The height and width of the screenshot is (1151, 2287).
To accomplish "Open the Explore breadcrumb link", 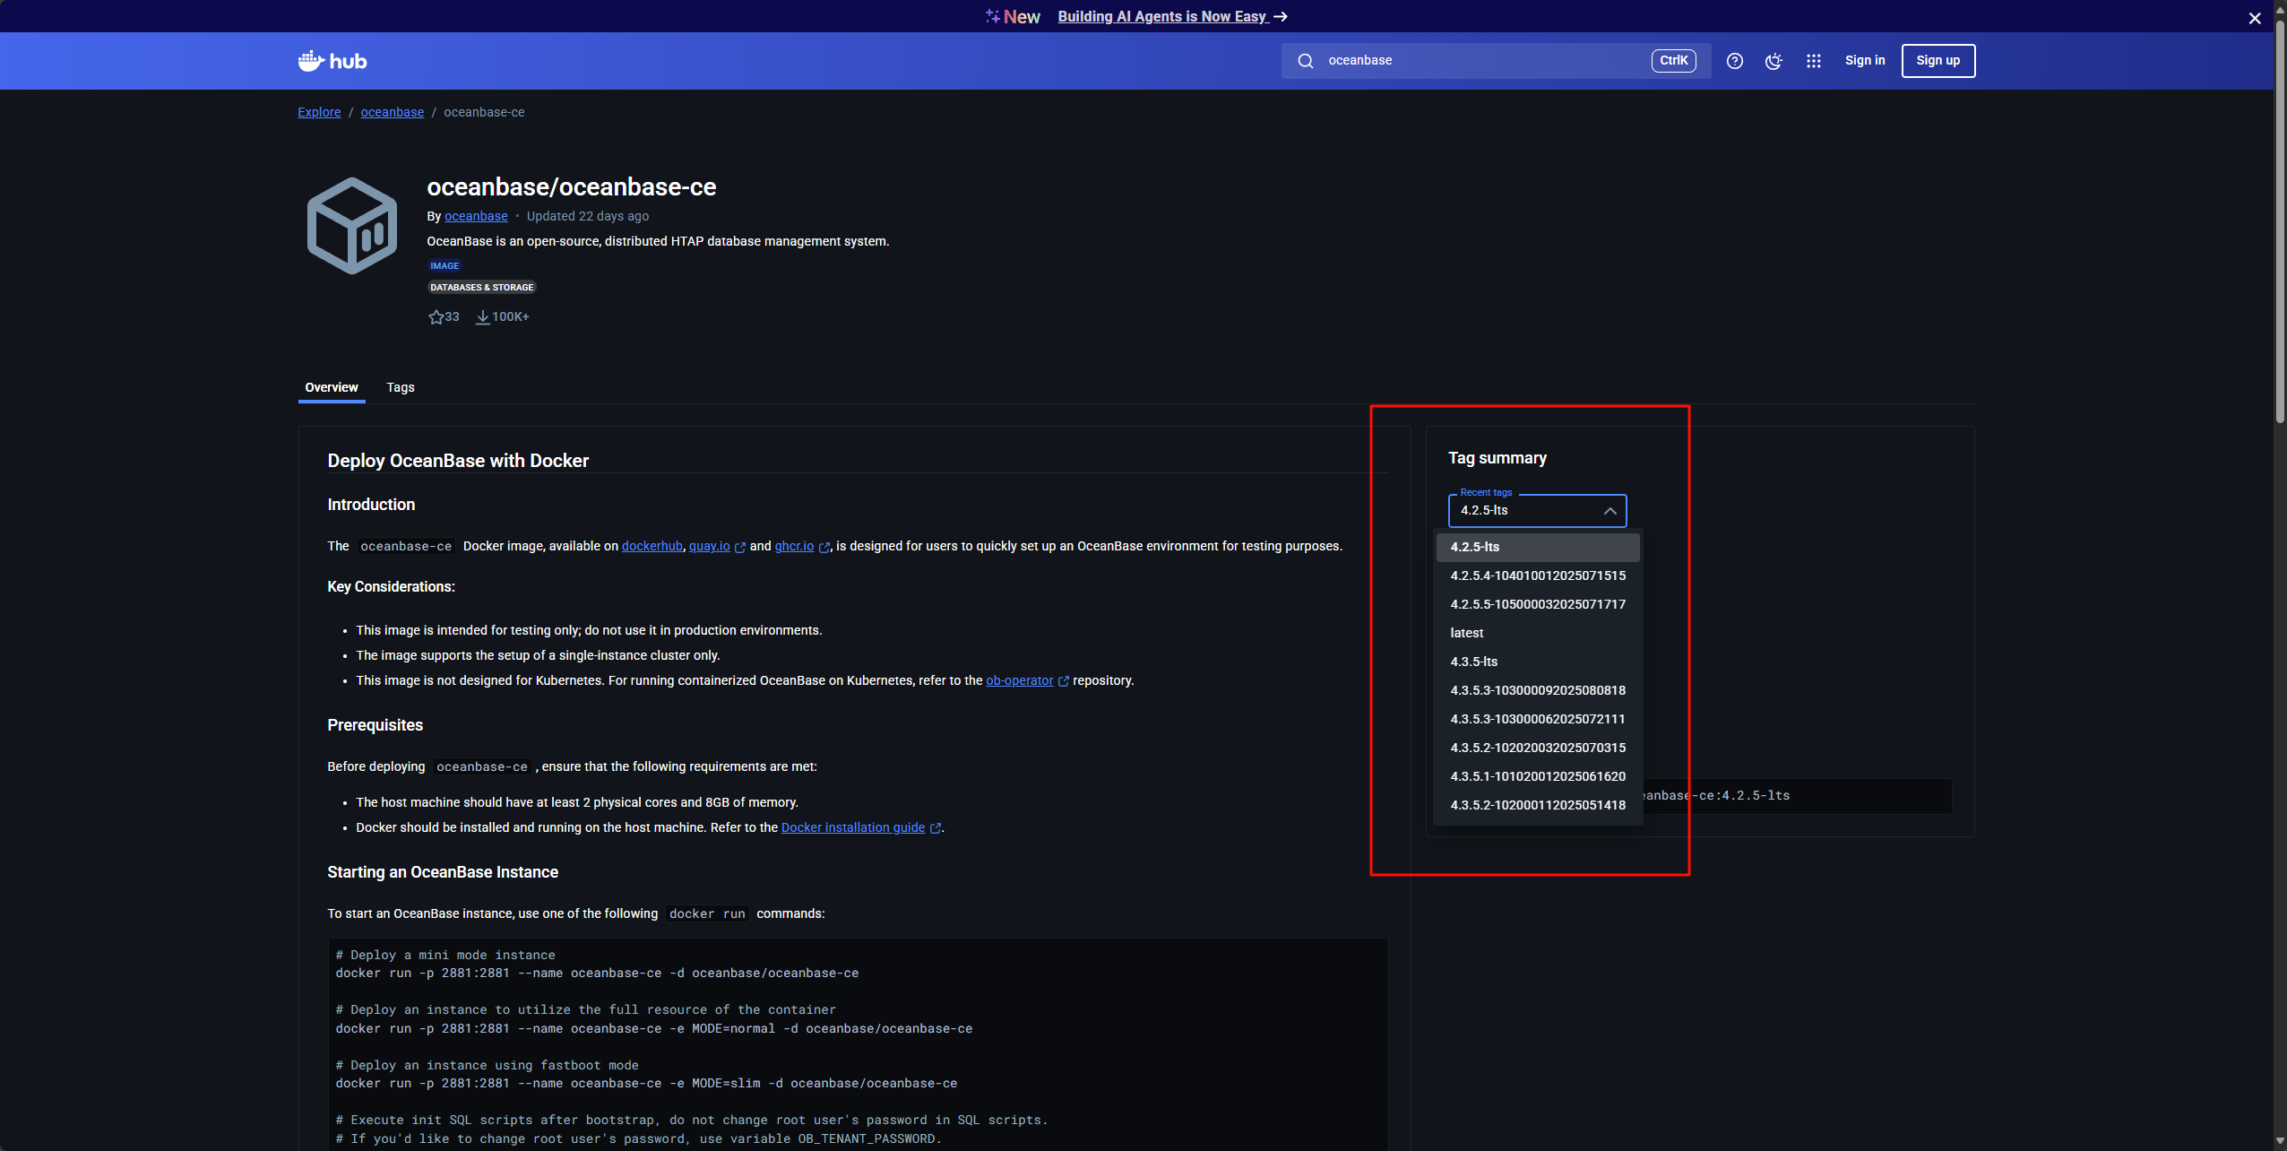I will (319, 112).
